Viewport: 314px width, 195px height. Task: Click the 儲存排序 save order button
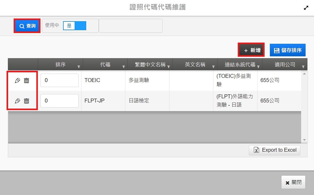[287, 50]
